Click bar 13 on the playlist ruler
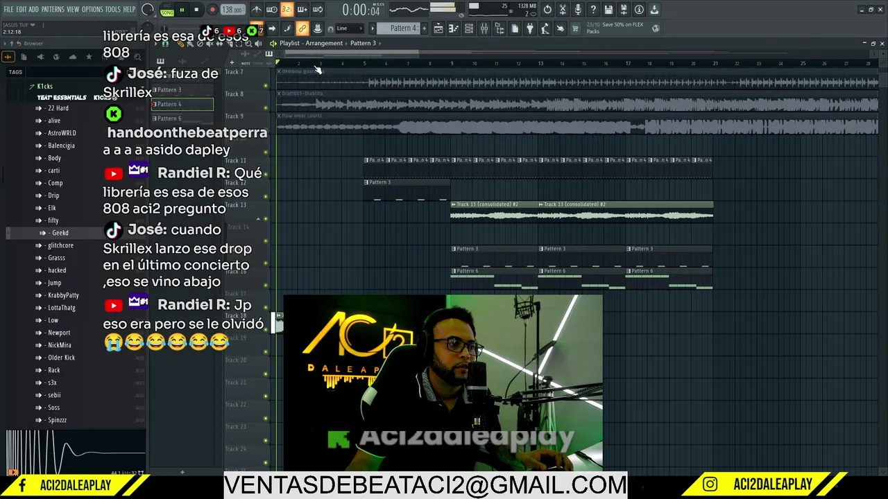The image size is (888, 499). 540,63
